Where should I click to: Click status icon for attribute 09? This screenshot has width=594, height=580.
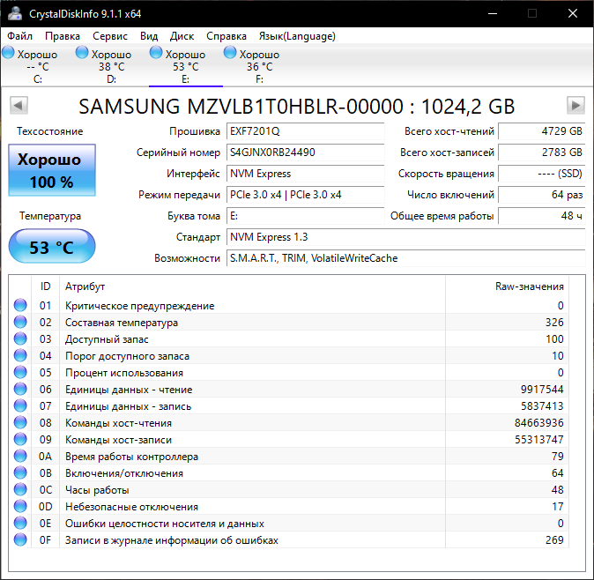coord(20,439)
